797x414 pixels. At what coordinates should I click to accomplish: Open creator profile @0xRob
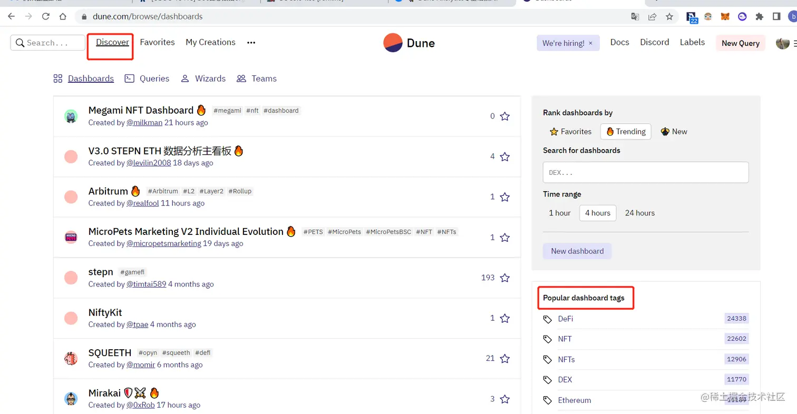140,405
